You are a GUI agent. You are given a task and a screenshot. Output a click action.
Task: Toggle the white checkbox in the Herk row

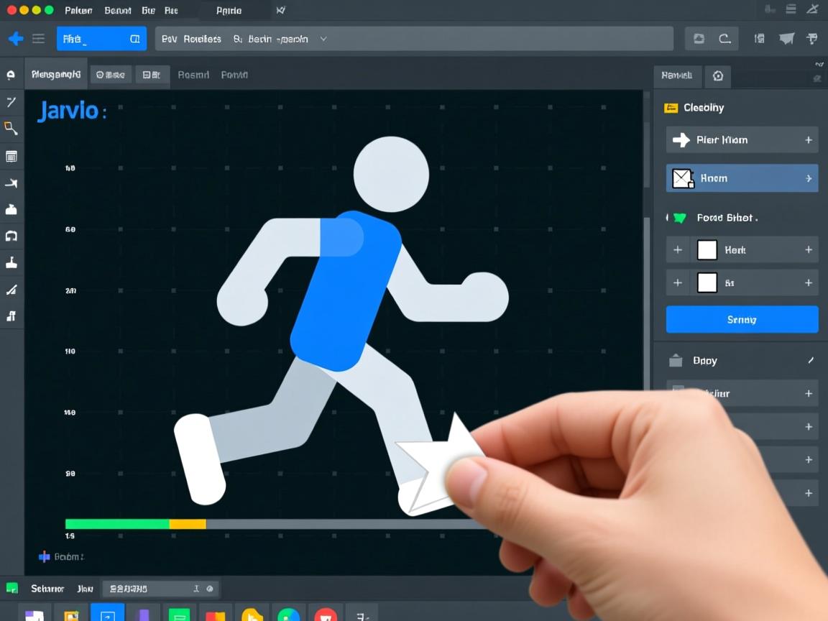[707, 249]
